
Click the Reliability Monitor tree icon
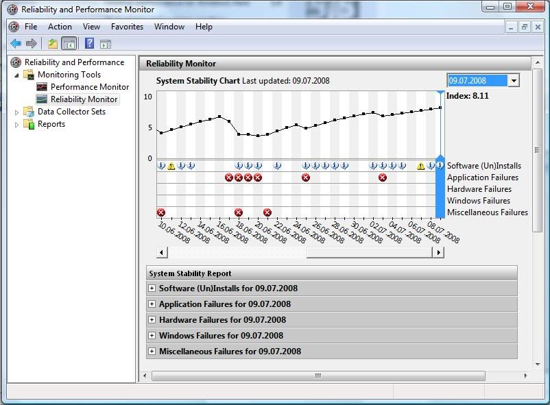point(42,99)
